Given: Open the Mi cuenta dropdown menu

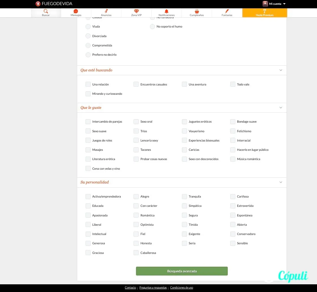Looking at the screenshot, I should point(274,4).
